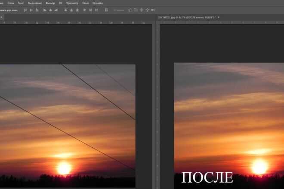Select the 3D Slide mode icon
This screenshot has width=284, height=189.
tap(148, 10)
